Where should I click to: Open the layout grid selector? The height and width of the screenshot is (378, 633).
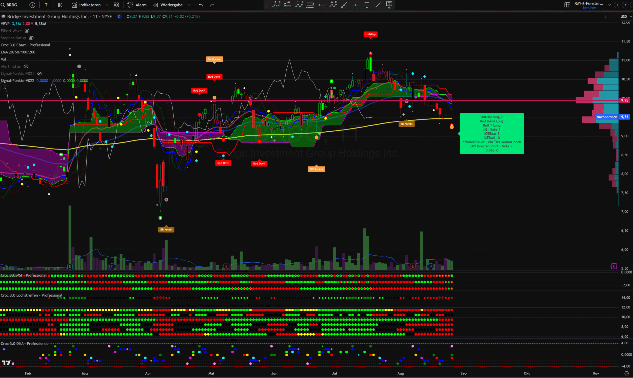tap(567, 5)
